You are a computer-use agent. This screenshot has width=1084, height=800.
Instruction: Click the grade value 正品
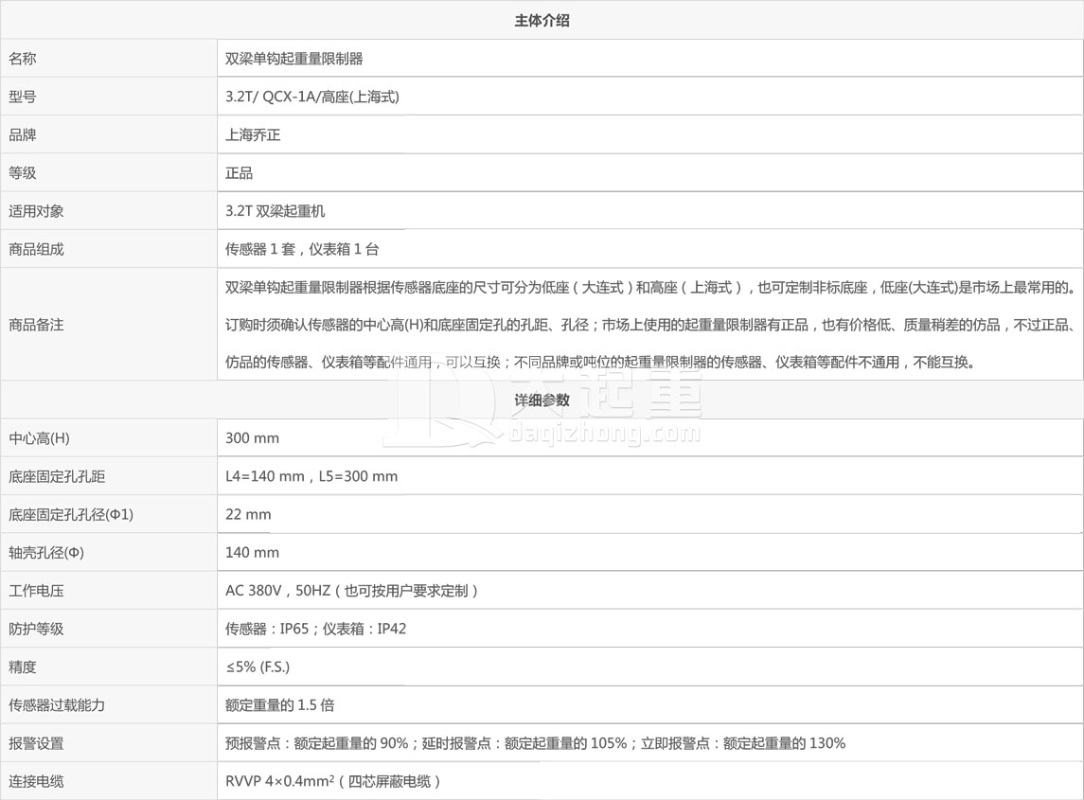coord(240,173)
